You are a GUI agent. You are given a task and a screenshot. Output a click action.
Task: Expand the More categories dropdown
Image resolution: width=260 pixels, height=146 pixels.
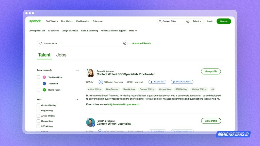pyautogui.click(x=133, y=31)
